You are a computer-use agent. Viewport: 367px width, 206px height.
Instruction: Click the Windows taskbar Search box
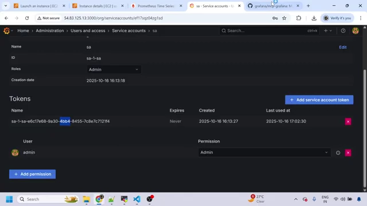[48, 199]
